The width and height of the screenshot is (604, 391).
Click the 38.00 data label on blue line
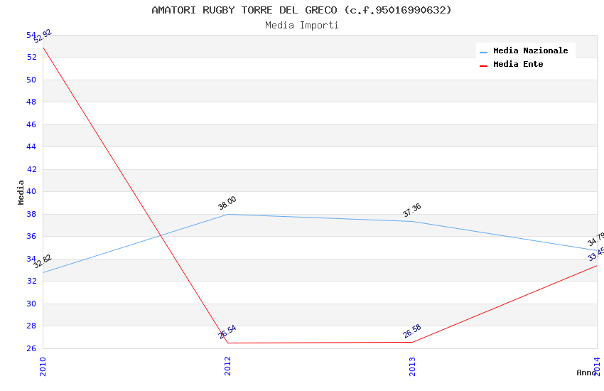click(227, 203)
